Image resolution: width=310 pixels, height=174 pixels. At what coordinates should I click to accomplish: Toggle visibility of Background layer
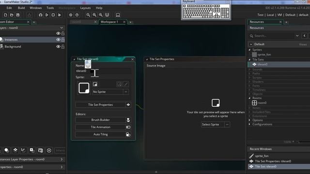pyautogui.click(x=58, y=46)
